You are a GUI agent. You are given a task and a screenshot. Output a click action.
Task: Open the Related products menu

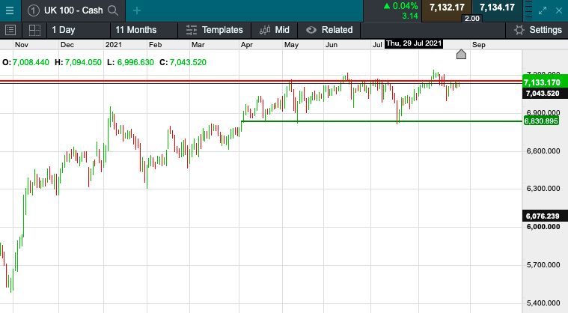click(329, 30)
